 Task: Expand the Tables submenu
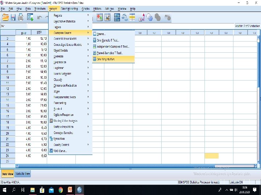71,27
